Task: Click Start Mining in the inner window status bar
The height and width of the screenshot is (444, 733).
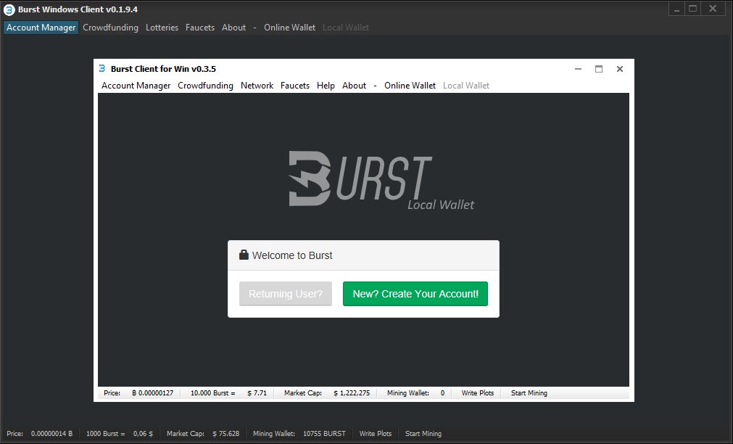Action: pos(529,393)
